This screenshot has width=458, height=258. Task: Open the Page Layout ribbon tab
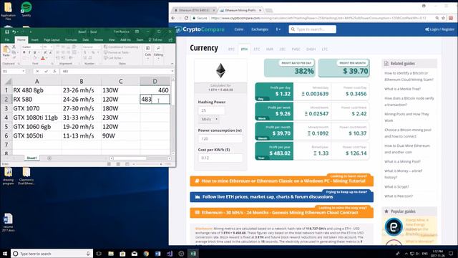[x=52, y=39]
